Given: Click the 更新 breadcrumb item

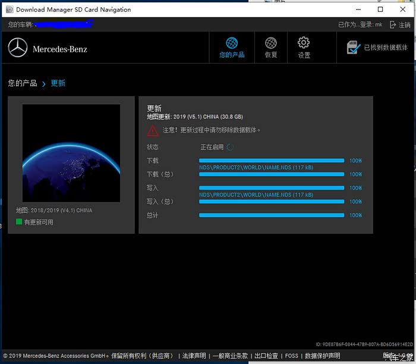Looking at the screenshot, I should (x=58, y=83).
